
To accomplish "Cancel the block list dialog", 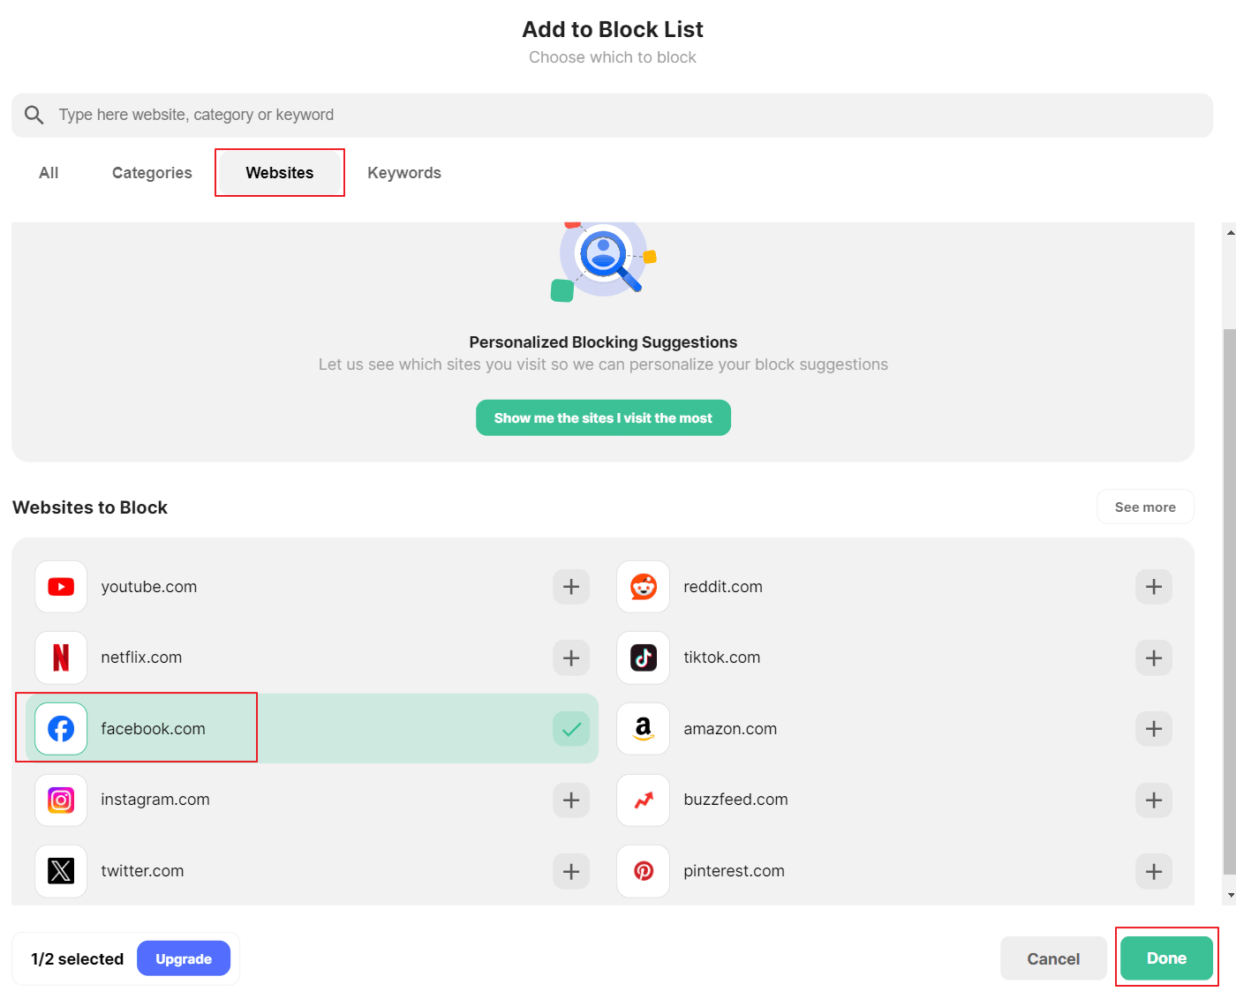I will tap(1053, 959).
